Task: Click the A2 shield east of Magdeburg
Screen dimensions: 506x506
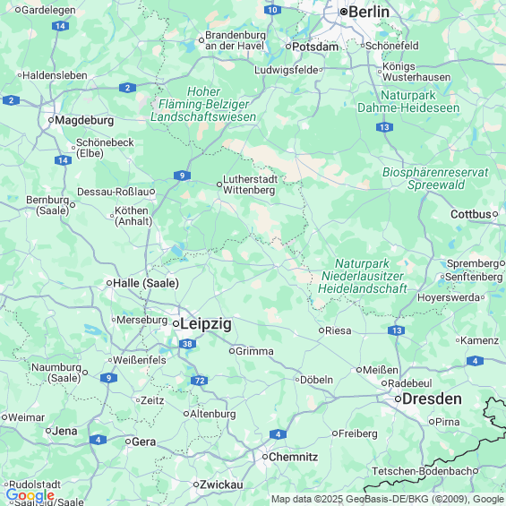Action: click(127, 88)
